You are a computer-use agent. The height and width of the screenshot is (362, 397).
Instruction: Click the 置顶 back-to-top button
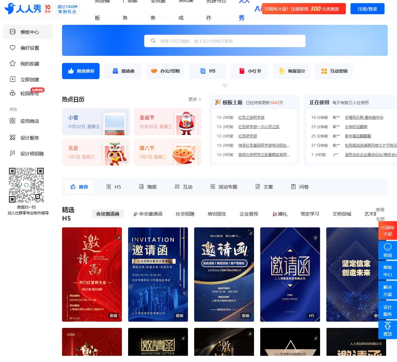(388, 330)
